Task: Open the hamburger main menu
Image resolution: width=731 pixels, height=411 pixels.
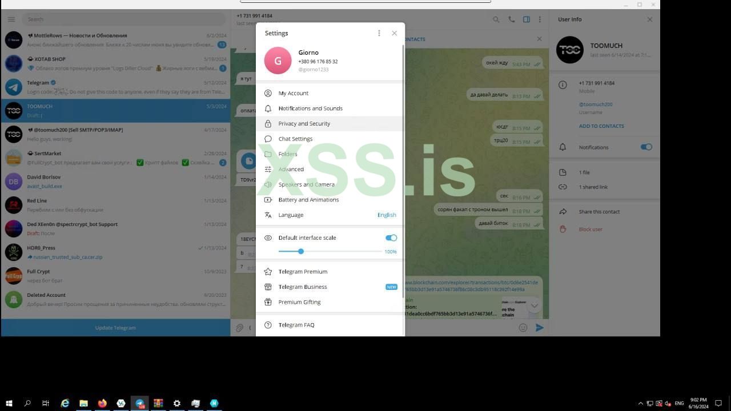Action: click(11, 19)
